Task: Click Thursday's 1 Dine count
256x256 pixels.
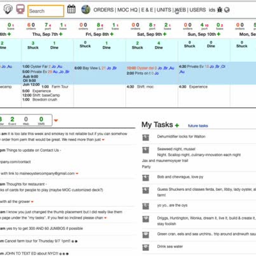Action: tap(54, 45)
